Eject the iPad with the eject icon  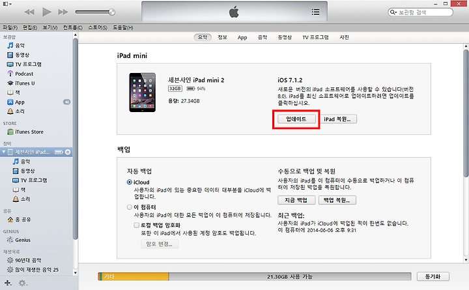pos(68,152)
